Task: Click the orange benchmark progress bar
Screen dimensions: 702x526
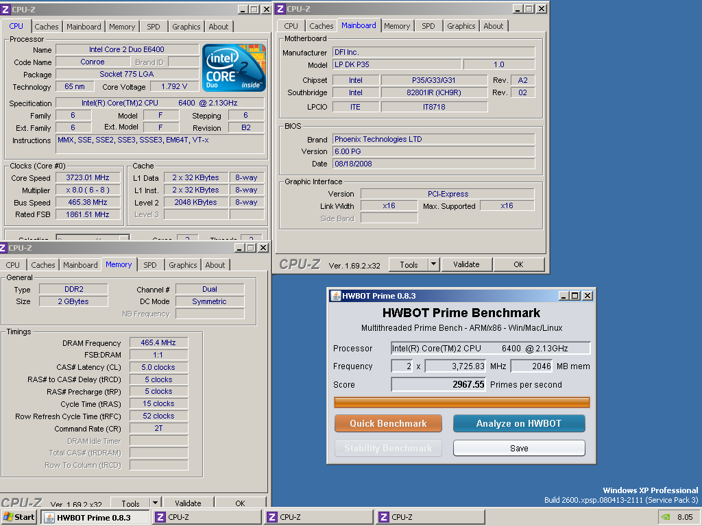Action: [461, 402]
